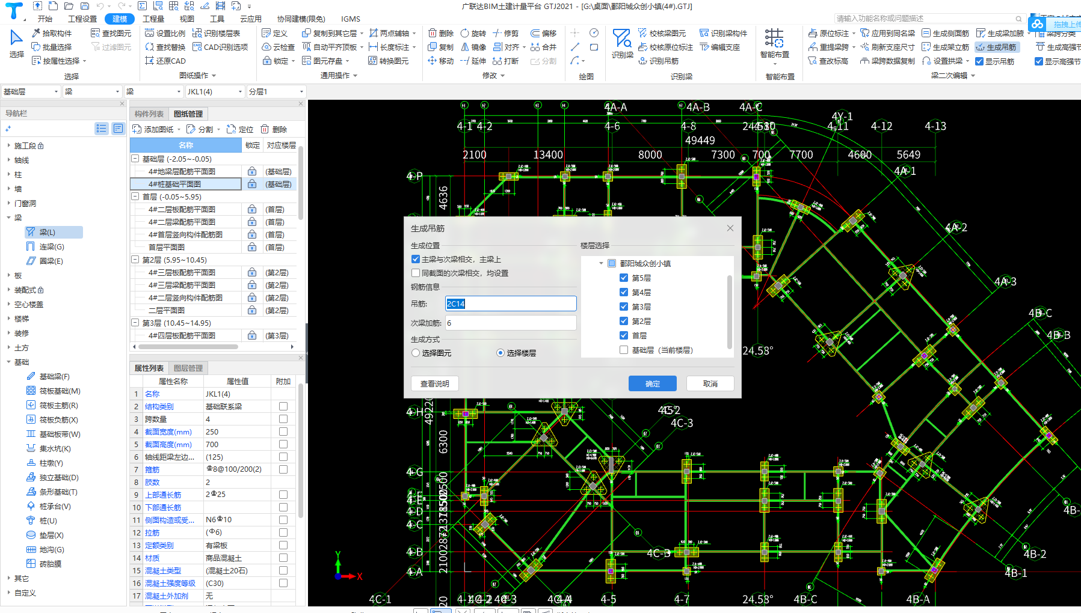The width and height of the screenshot is (1081, 613).
Task: Collapse the 首层 (-0.05~5.95) drawing group
Action: click(x=135, y=197)
